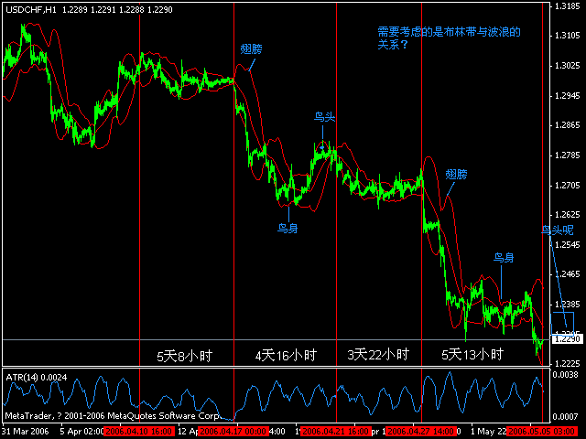Click the 3天22小时 duration label
586x439 pixels.
(x=378, y=354)
